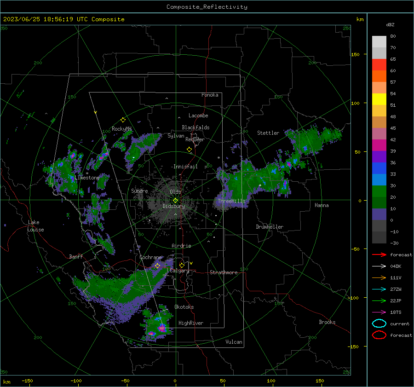Click the 150 tick on right km axis
The height and width of the screenshot is (387, 414).
tap(356, 54)
